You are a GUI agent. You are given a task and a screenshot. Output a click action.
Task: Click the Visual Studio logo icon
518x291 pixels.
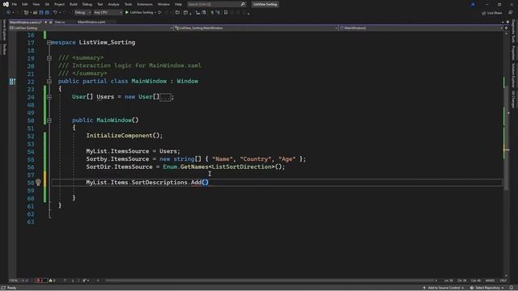[x=6, y=4]
